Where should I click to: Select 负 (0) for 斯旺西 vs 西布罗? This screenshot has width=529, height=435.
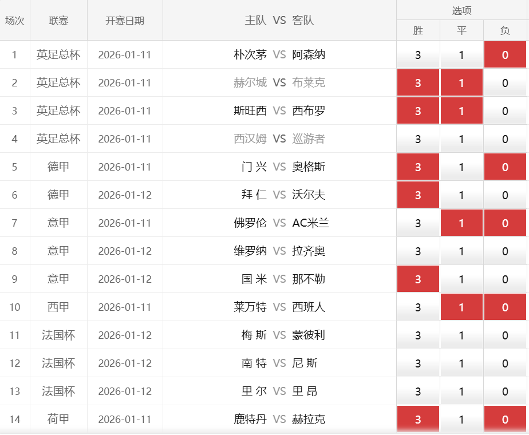505,110
